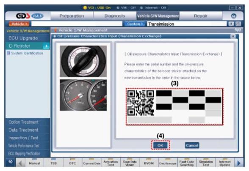Image resolution: width=249 pixels, height=171 pixels.
Task: Click the OK button
Action: pyautogui.click(x=160, y=145)
